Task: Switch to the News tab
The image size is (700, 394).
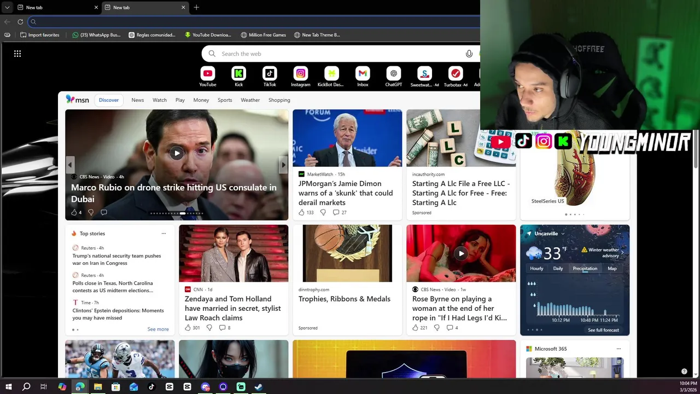Action: 137,100
